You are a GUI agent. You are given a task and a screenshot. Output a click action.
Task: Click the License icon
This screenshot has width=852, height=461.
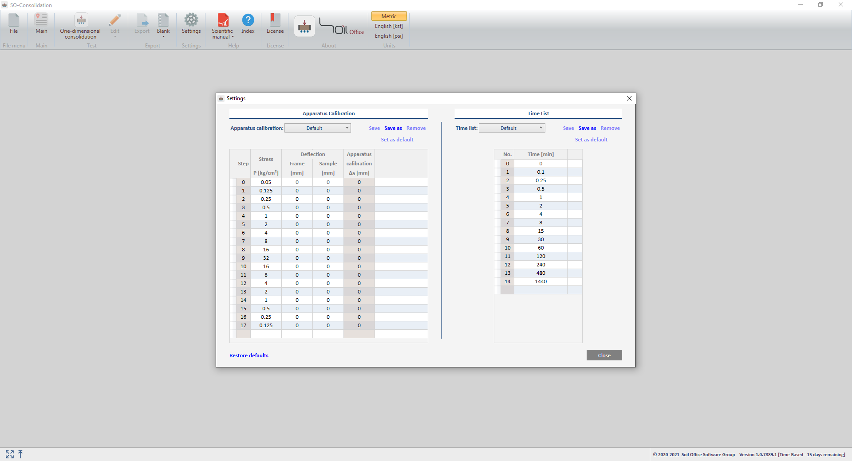(x=275, y=20)
